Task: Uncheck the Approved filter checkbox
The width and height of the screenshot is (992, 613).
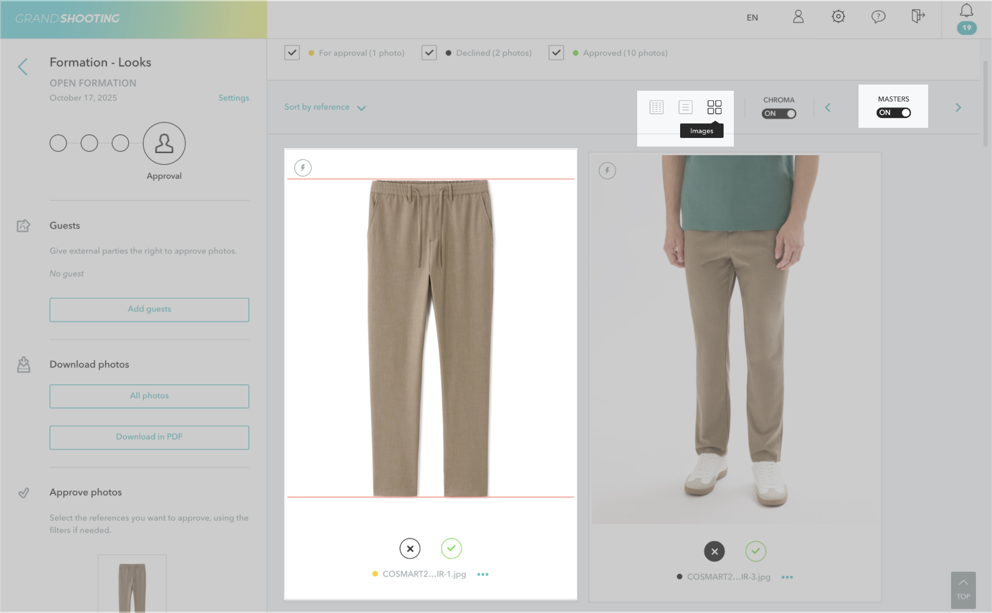Action: tap(556, 53)
